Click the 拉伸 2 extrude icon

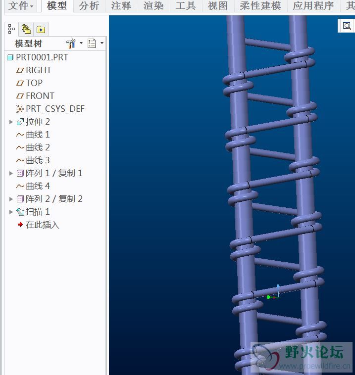coord(20,122)
